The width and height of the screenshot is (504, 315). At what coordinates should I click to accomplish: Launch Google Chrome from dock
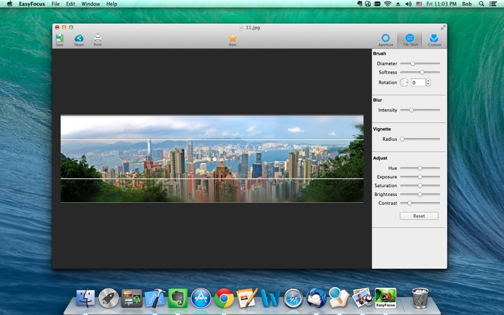point(224,298)
